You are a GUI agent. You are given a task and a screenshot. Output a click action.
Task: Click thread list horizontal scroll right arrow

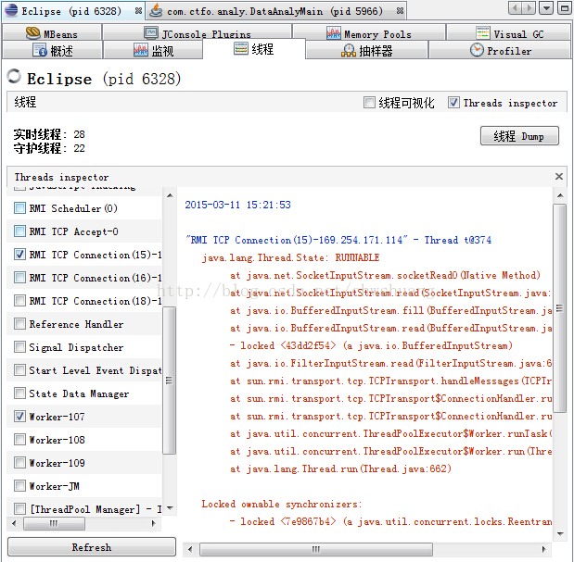[x=153, y=523]
